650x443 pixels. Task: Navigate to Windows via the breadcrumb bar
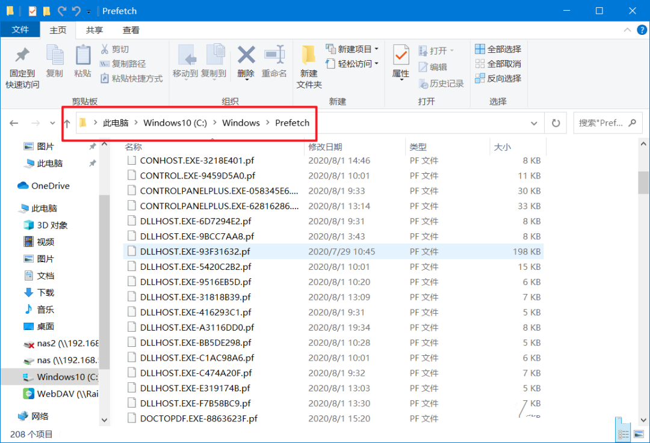point(241,123)
